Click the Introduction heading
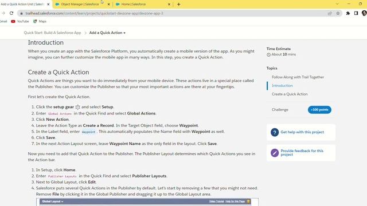 (46, 42)
